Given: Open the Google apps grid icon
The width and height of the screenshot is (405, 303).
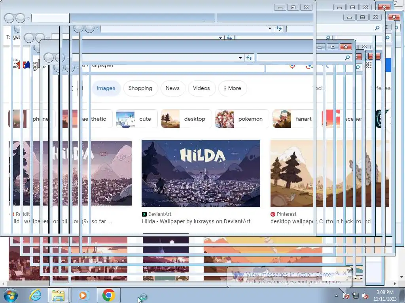Looking at the screenshot, I should (369, 65).
